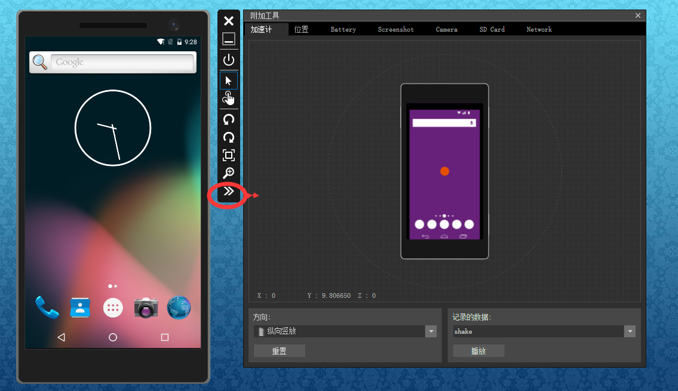Screen dimensions: 678x391
Task: Rotate emulator right (clockwise) icon
Action: tap(229, 137)
